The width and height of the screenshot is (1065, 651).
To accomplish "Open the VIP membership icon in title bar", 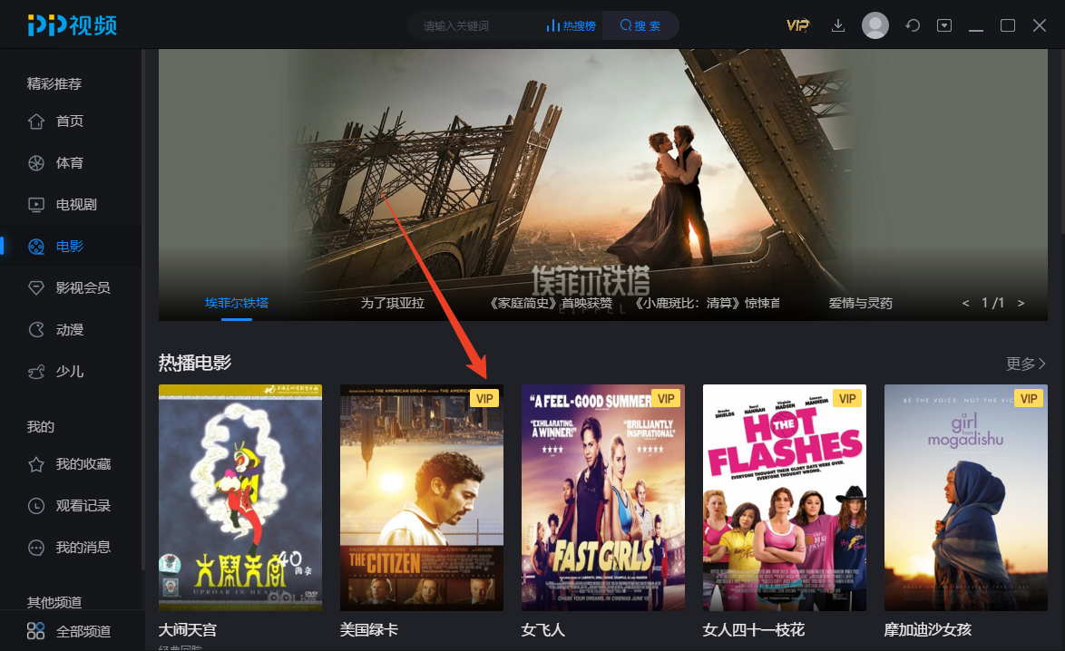I will point(797,25).
